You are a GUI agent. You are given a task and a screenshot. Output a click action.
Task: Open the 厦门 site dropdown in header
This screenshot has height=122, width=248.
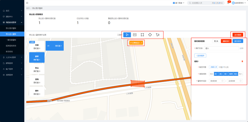point(179,3)
